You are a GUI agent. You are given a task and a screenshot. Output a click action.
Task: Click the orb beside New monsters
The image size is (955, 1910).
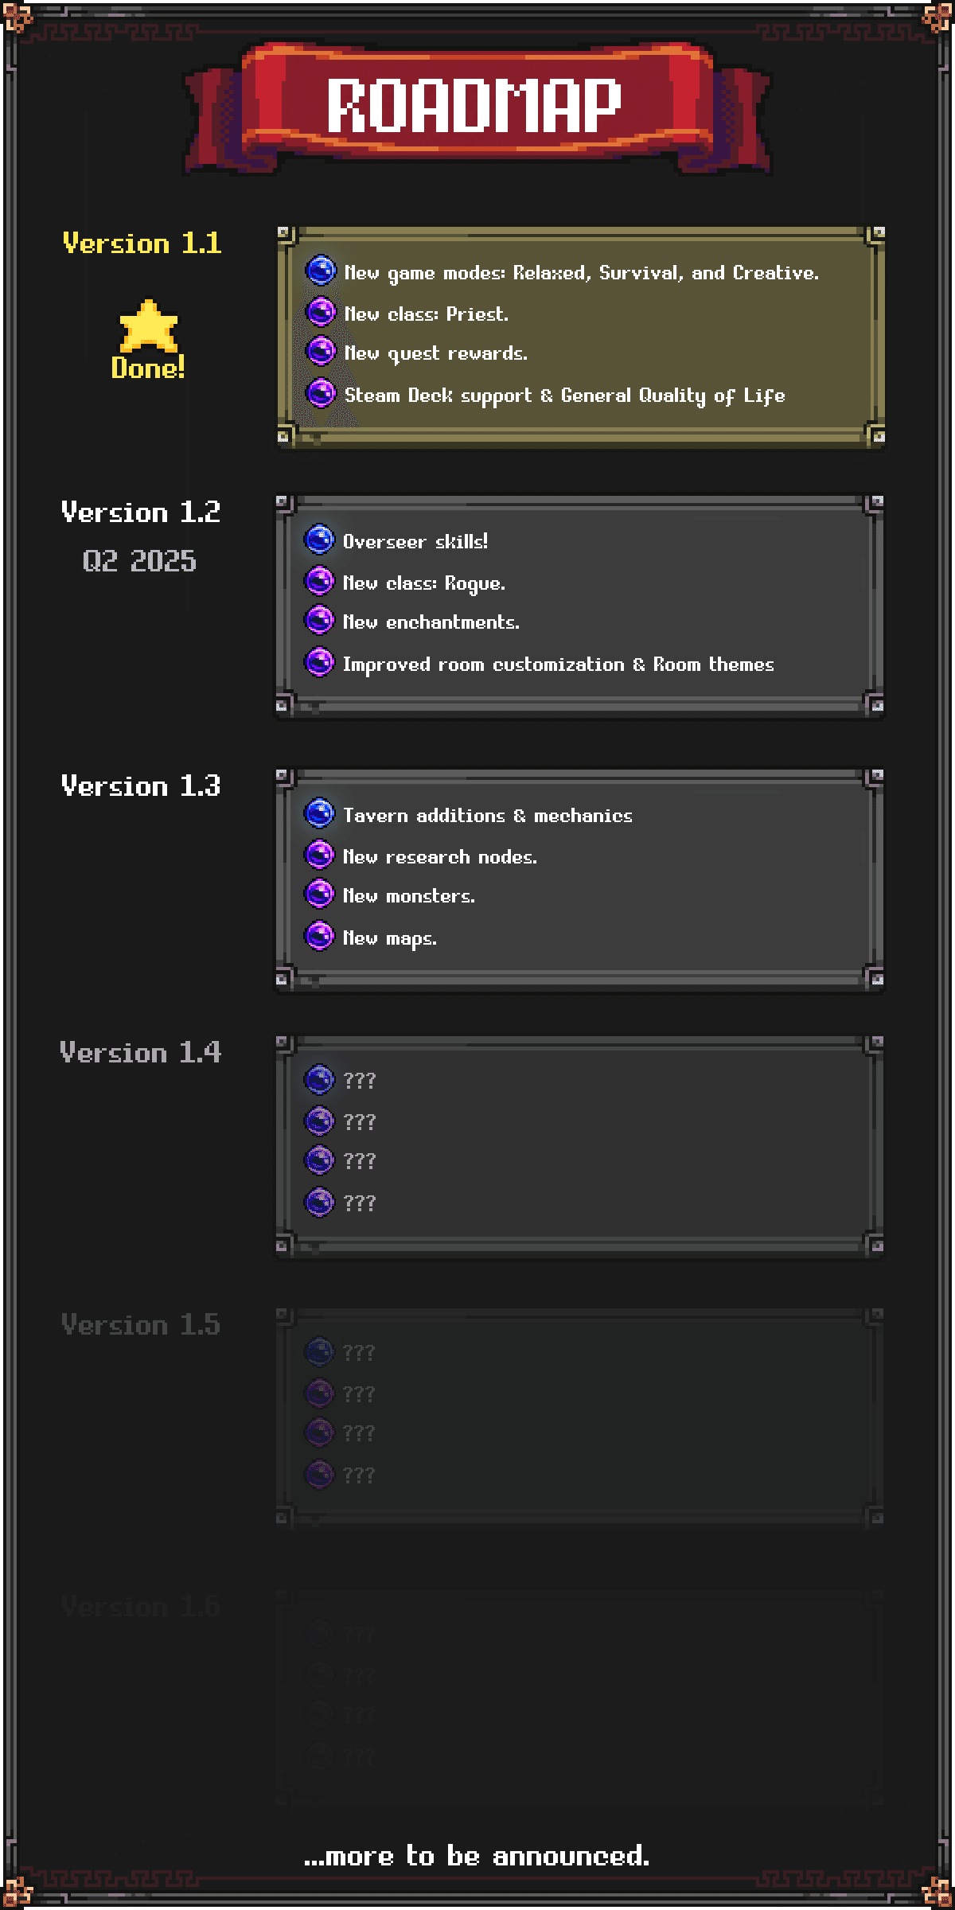pos(319,894)
